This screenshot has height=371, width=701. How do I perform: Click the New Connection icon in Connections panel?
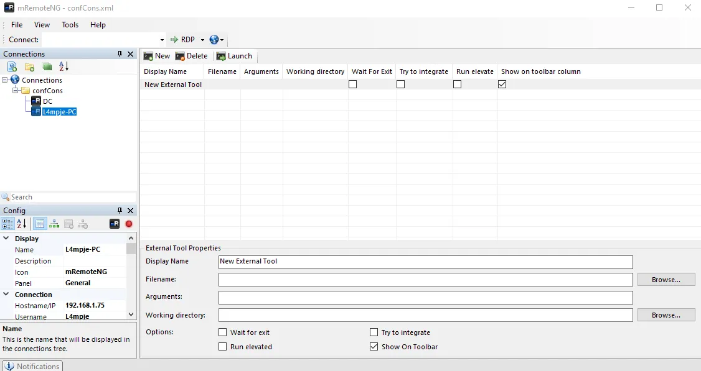12,66
